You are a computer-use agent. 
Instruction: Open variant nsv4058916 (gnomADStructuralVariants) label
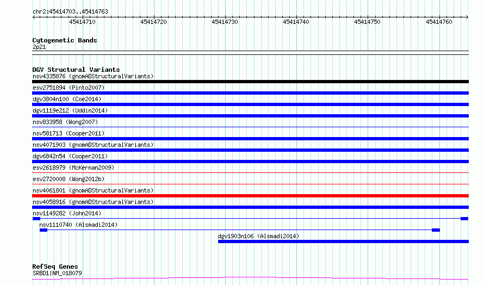[x=93, y=202]
